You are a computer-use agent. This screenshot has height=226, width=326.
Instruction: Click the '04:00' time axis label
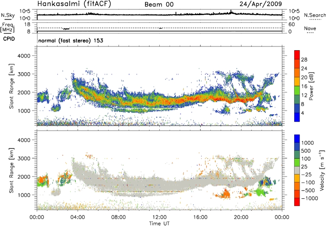point(77,217)
